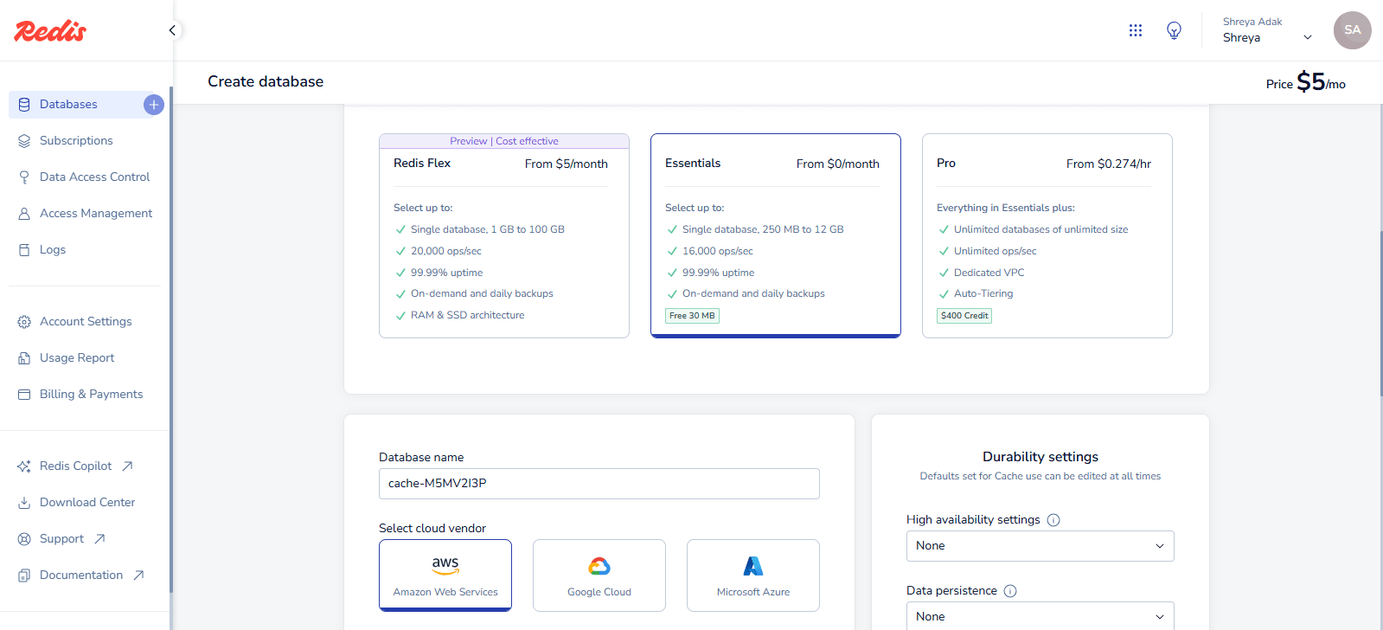Choose Amazon Web Services as cloud vendor

tap(445, 575)
